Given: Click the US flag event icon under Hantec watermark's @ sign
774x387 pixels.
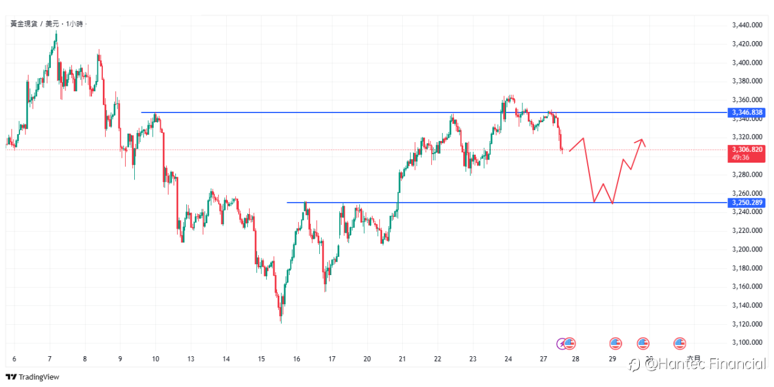Looking at the screenshot, I should [643, 343].
